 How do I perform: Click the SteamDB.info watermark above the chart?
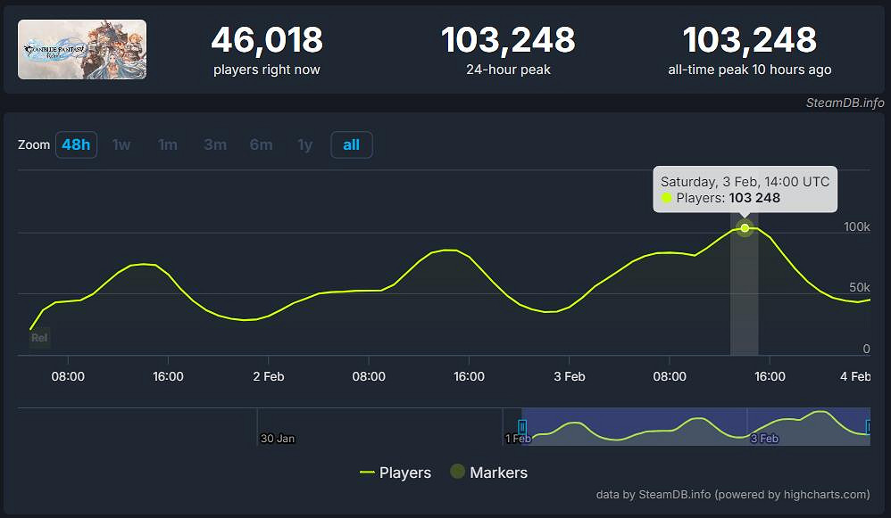click(843, 103)
